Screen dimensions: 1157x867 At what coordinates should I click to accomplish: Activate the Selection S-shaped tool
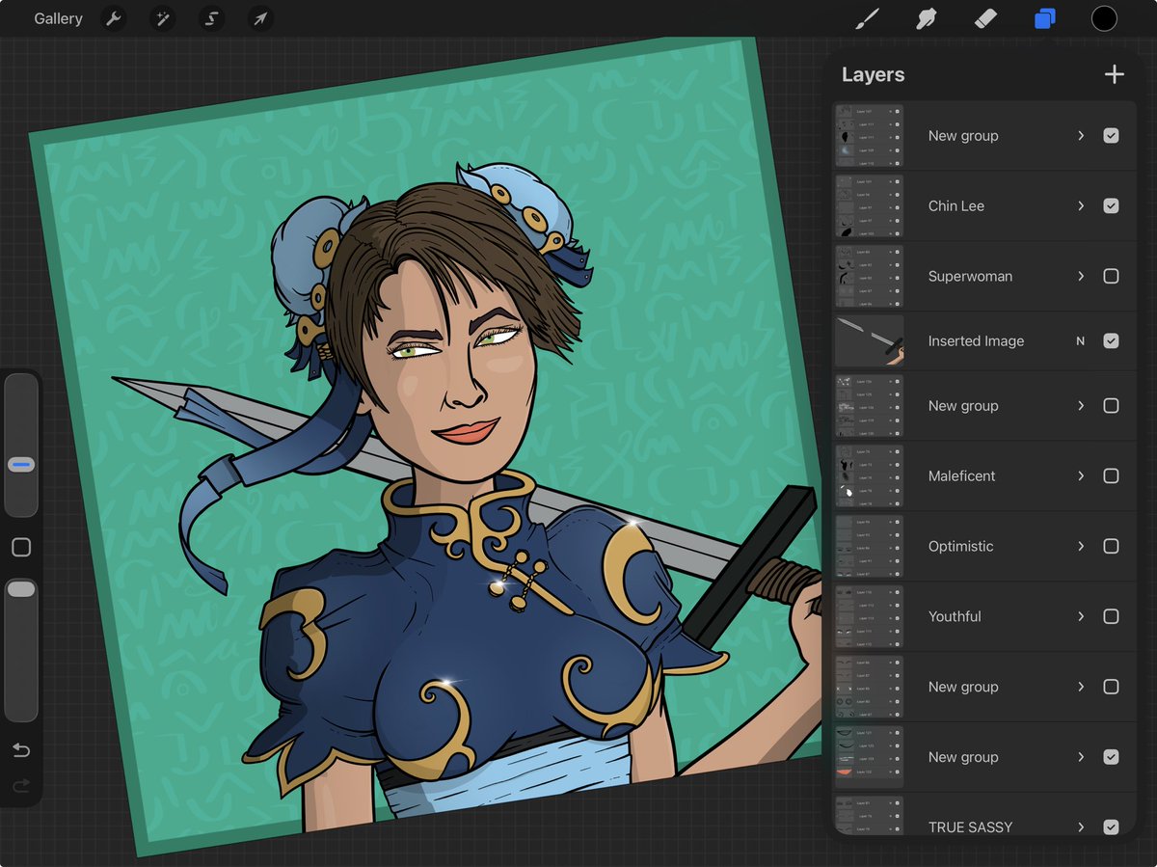tap(211, 18)
